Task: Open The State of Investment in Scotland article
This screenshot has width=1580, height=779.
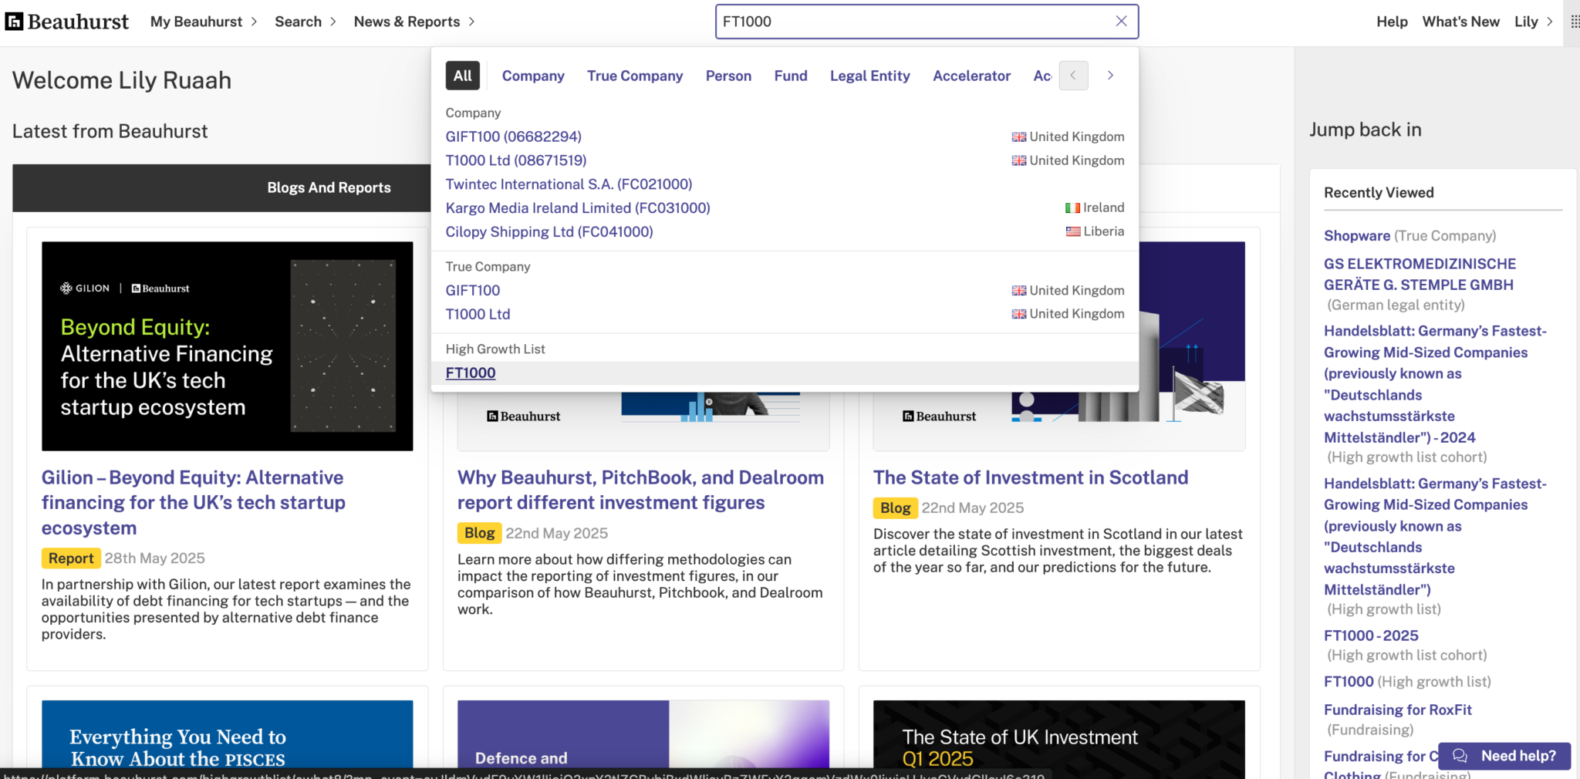Action: [1031, 477]
